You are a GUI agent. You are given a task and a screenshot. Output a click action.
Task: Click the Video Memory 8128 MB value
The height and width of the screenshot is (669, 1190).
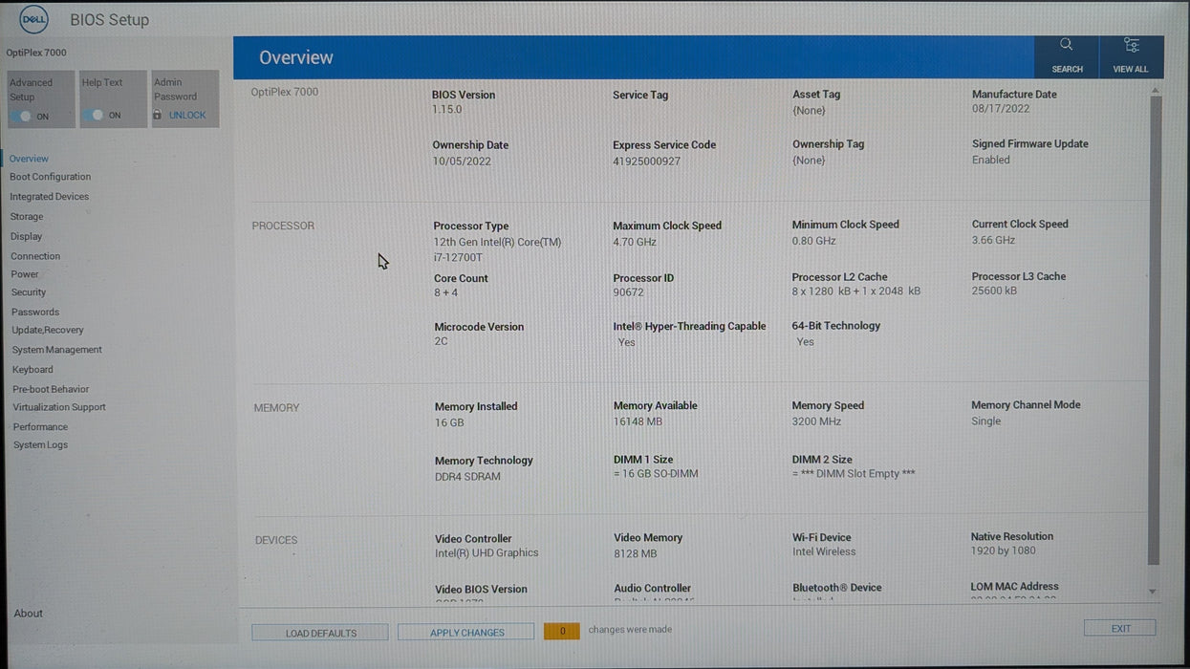click(x=636, y=553)
